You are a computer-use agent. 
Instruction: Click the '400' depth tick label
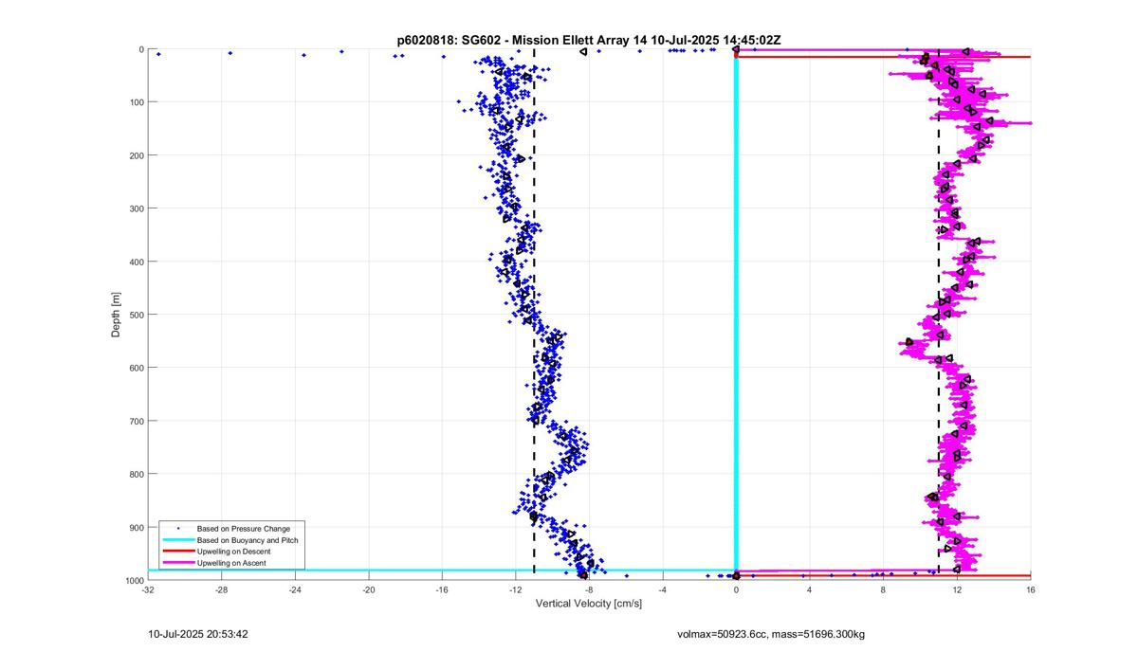(136, 262)
